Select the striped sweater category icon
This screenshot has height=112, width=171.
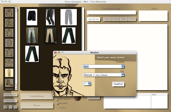9,53
